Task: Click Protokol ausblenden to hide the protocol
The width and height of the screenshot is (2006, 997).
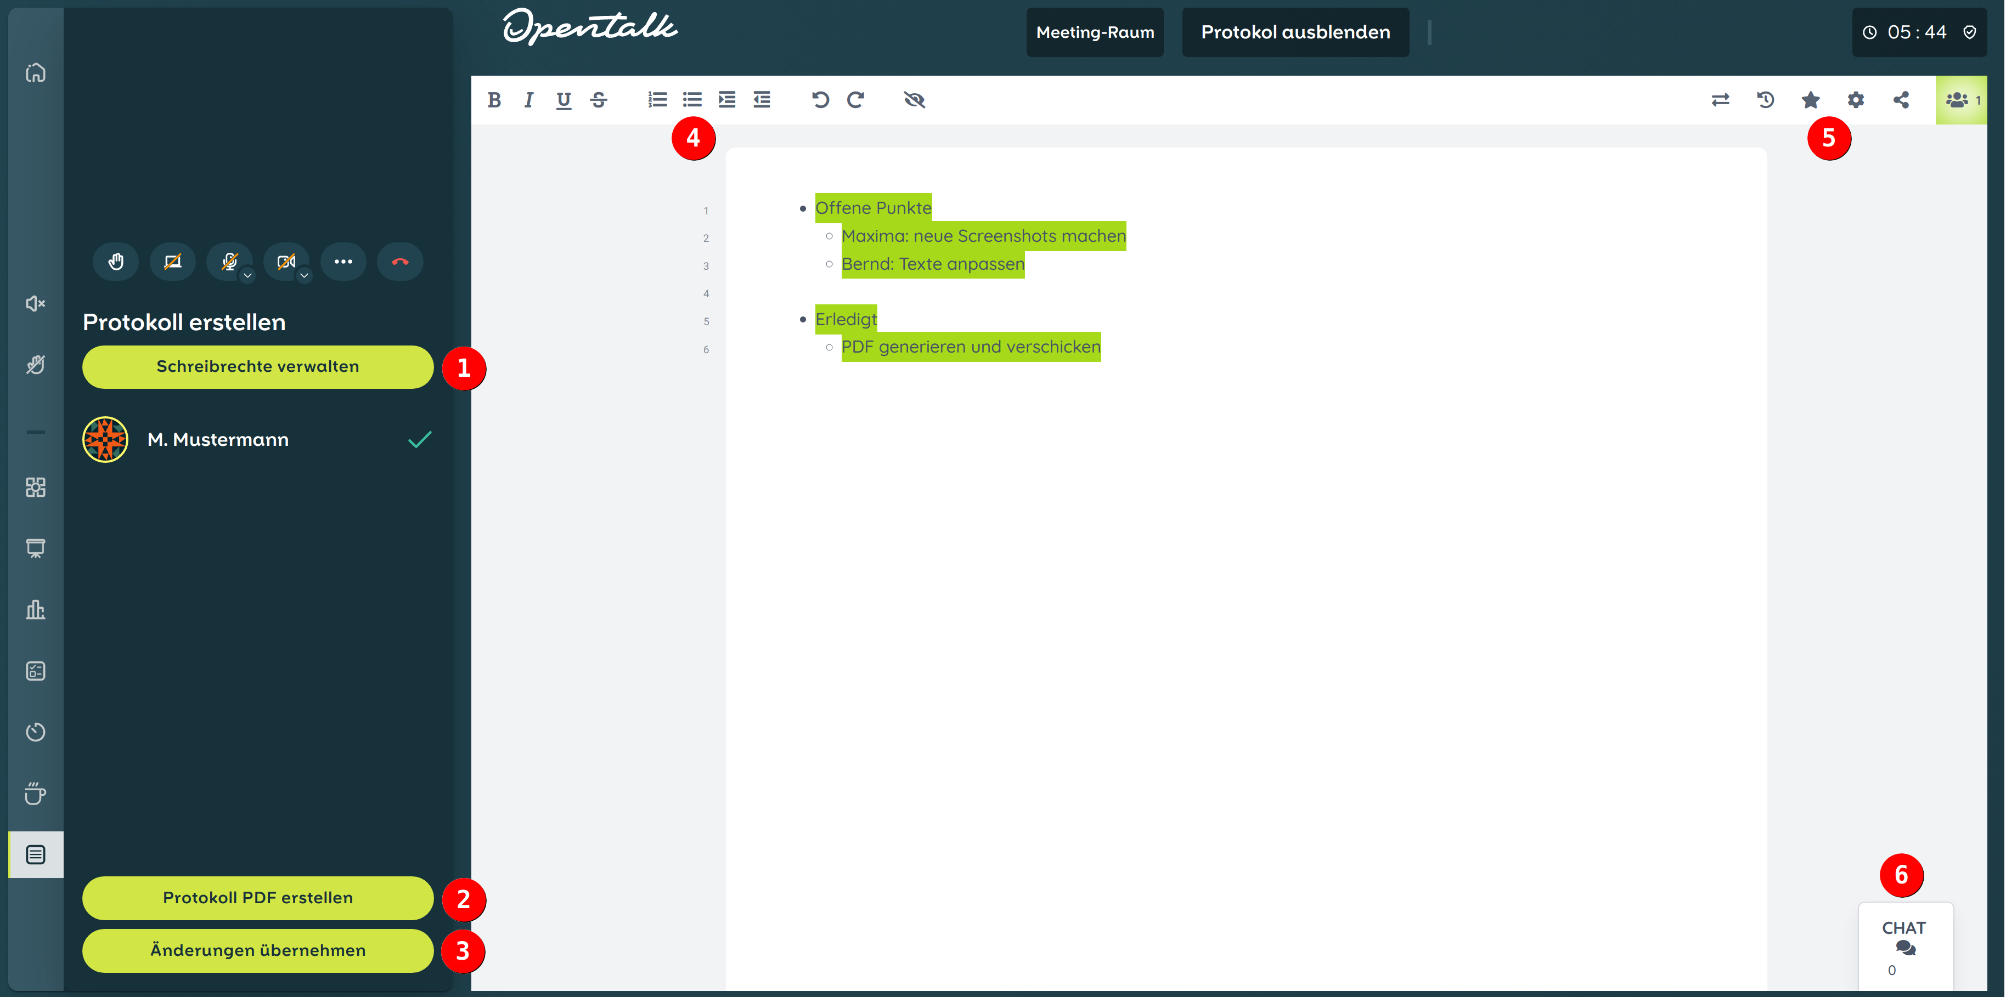Action: pyautogui.click(x=1295, y=32)
